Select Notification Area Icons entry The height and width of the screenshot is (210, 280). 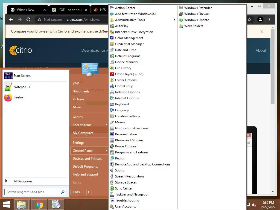132,128
